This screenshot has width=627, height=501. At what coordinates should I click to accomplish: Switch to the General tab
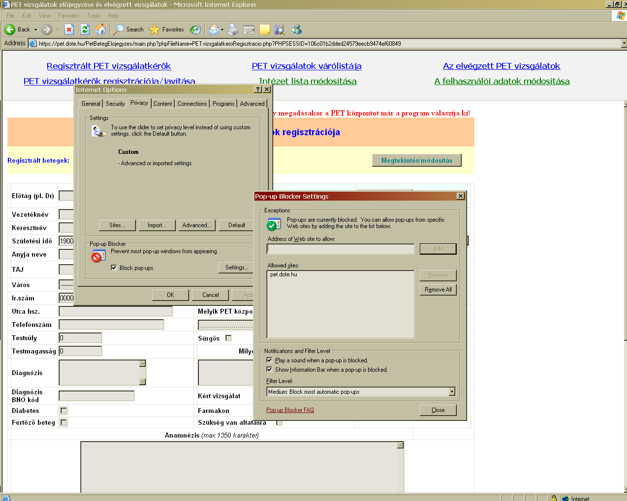click(91, 104)
